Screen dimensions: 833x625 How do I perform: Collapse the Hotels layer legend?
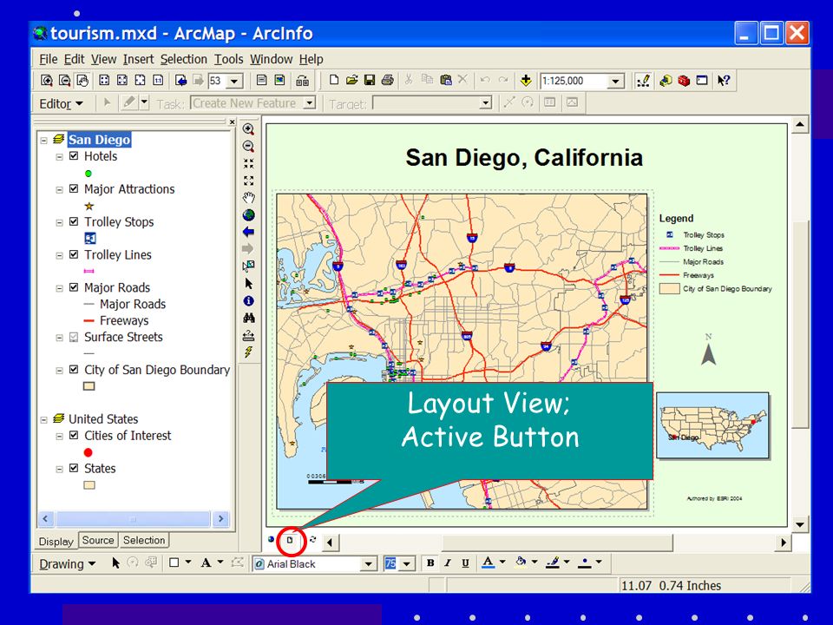point(60,157)
